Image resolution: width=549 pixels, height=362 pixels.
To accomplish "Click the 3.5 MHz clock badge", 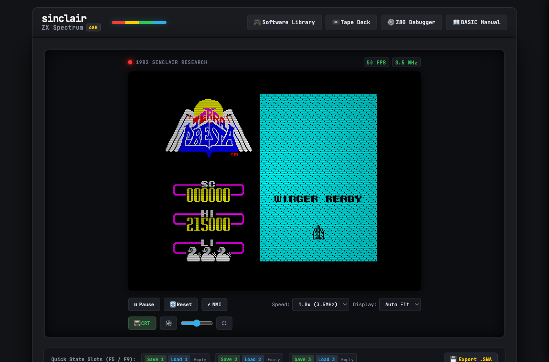I will (x=406, y=62).
